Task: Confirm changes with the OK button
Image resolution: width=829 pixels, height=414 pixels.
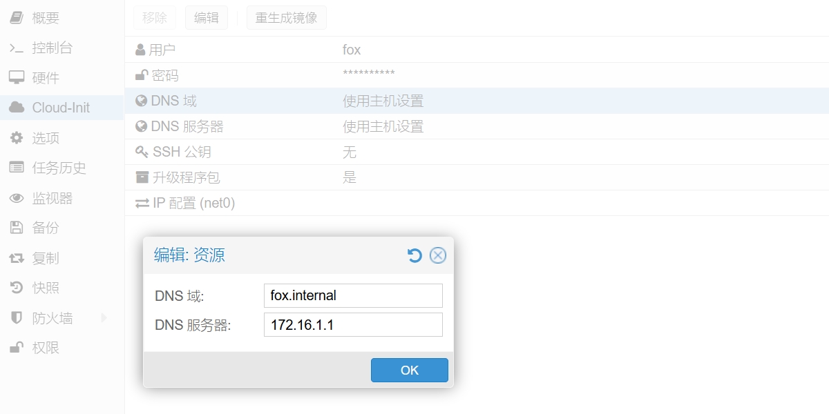Action: click(409, 370)
